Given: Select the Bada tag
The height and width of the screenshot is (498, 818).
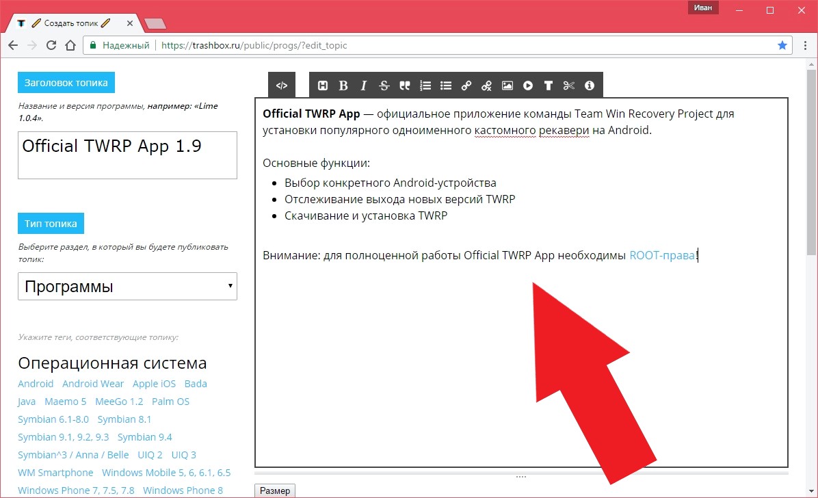Looking at the screenshot, I should [196, 384].
